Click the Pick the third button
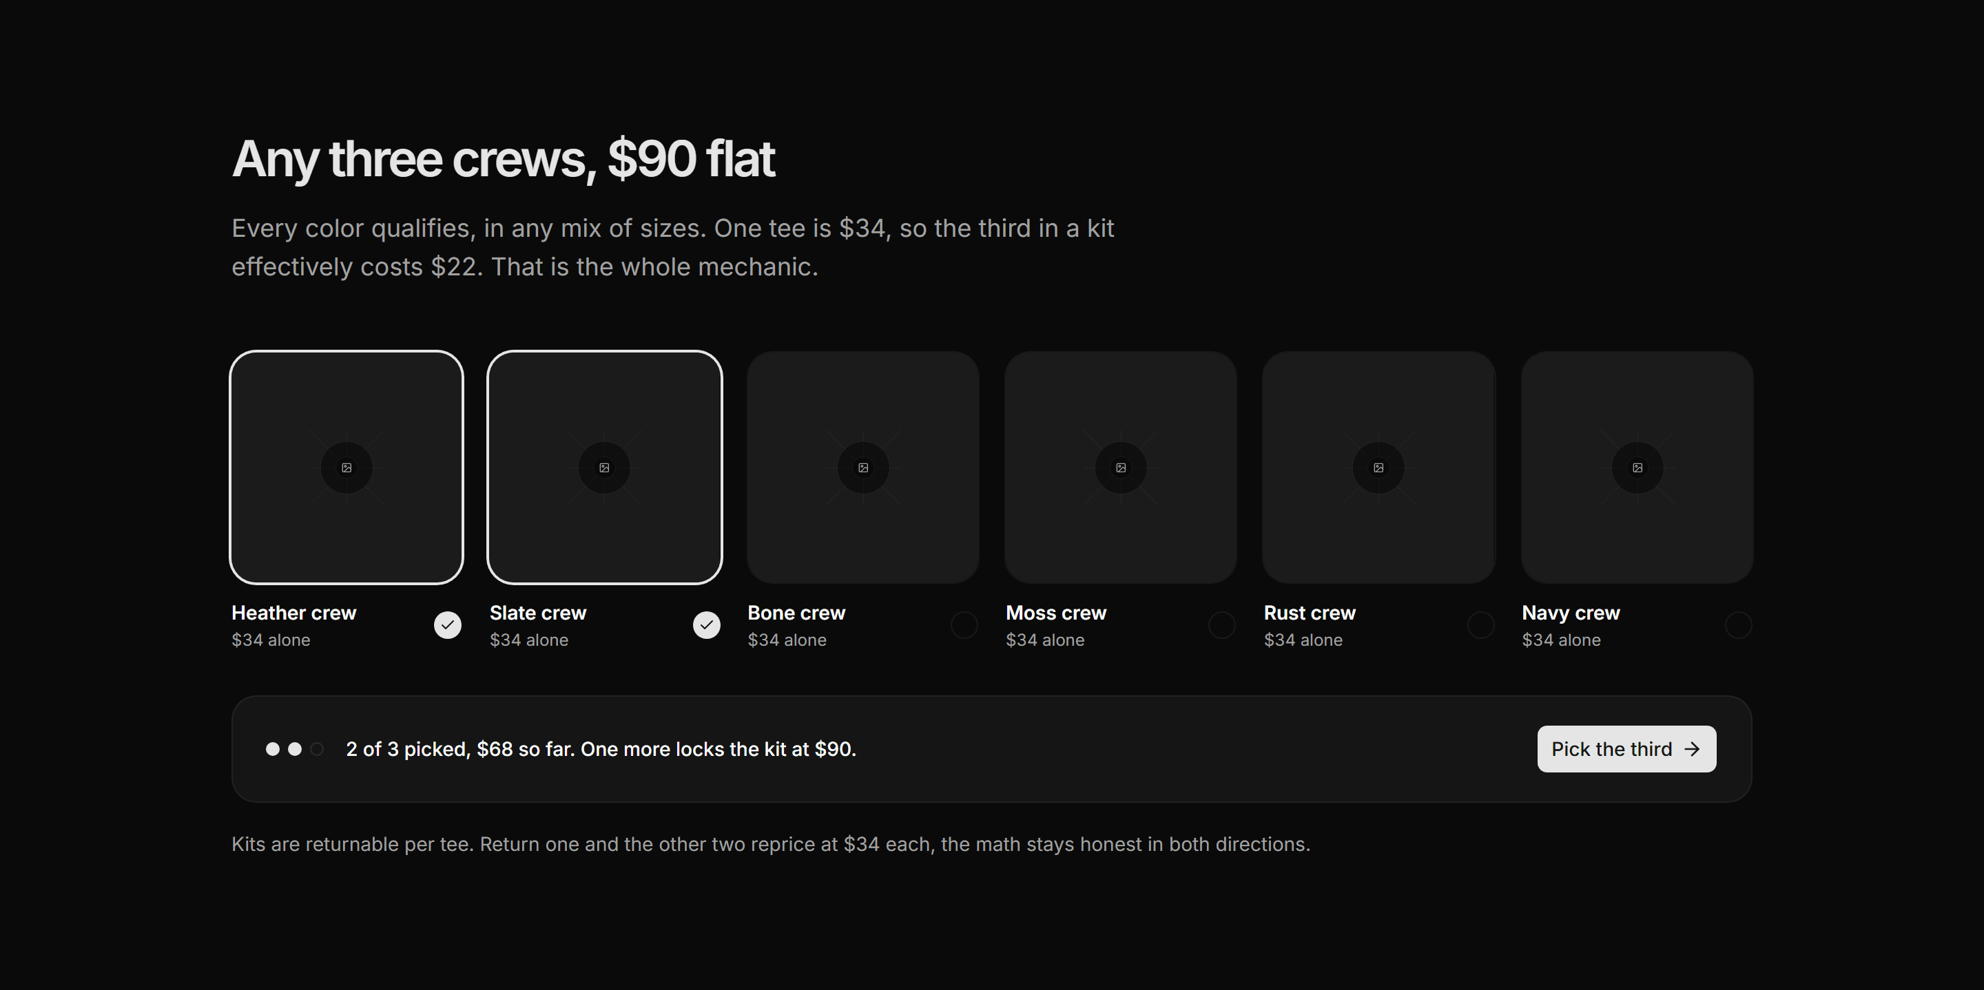Viewport: 1984px width, 990px height. [x=1626, y=749]
